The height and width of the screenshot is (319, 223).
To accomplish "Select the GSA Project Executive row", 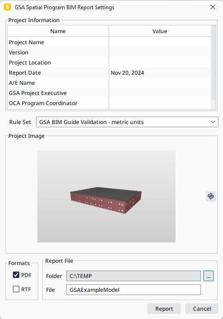I will 109,93.
